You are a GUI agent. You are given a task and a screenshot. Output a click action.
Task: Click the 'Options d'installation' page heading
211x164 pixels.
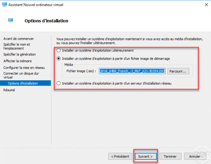click(x=46, y=21)
